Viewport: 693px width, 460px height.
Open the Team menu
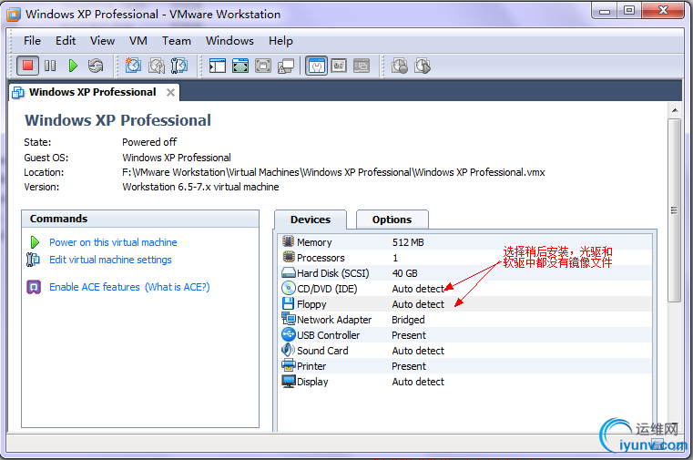(177, 40)
